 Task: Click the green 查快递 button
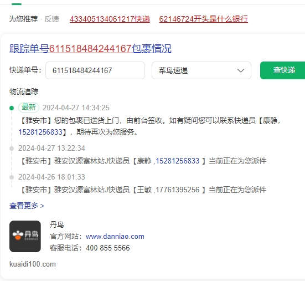point(283,70)
